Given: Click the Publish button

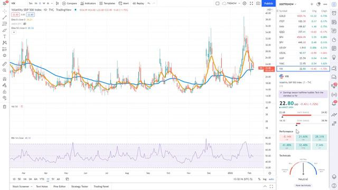Looking at the screenshot, I should 269,4.
